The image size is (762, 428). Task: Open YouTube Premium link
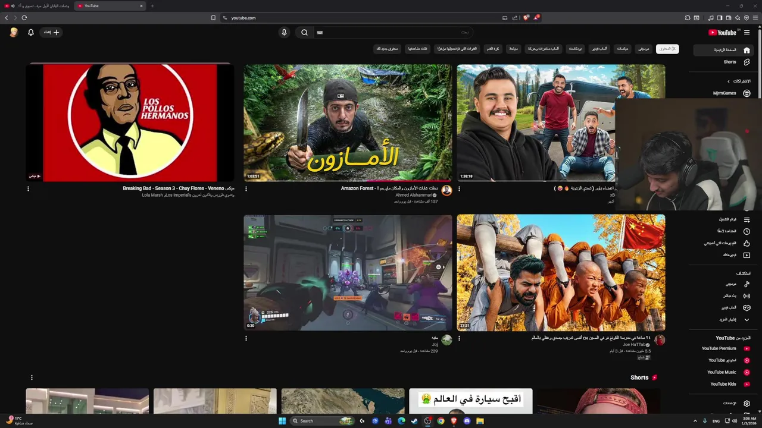click(724, 349)
